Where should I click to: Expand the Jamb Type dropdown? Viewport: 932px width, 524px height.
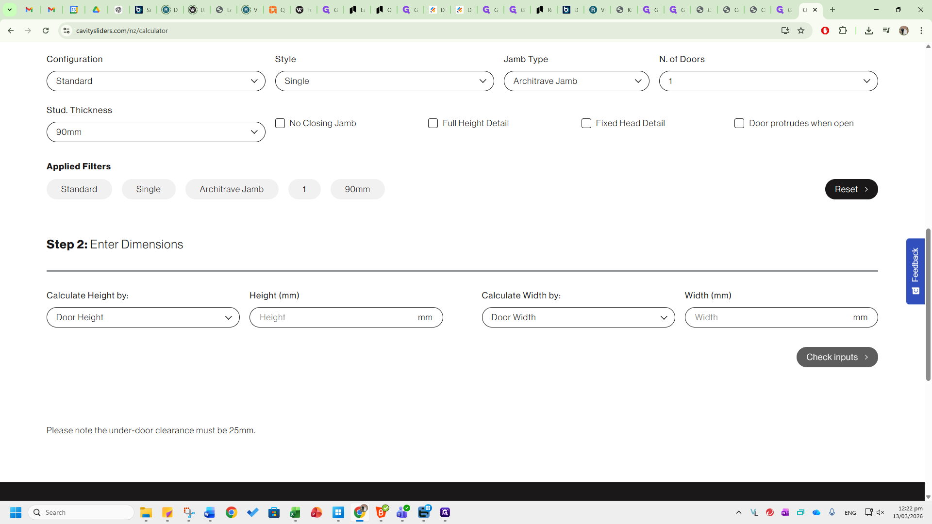point(576,81)
